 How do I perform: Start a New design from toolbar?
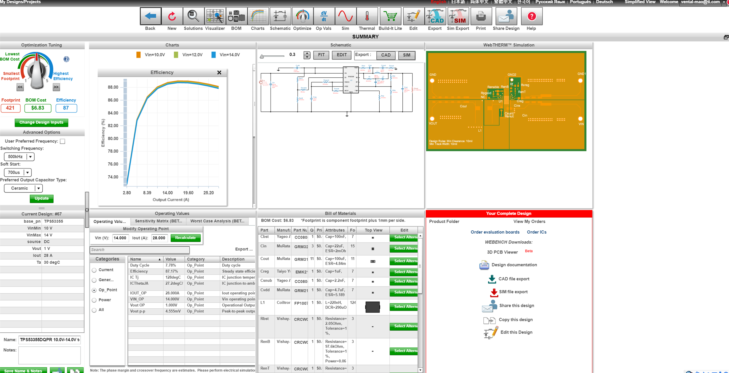172,16
